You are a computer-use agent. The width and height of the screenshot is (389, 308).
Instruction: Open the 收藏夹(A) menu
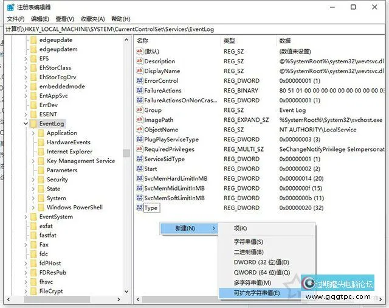click(93, 19)
